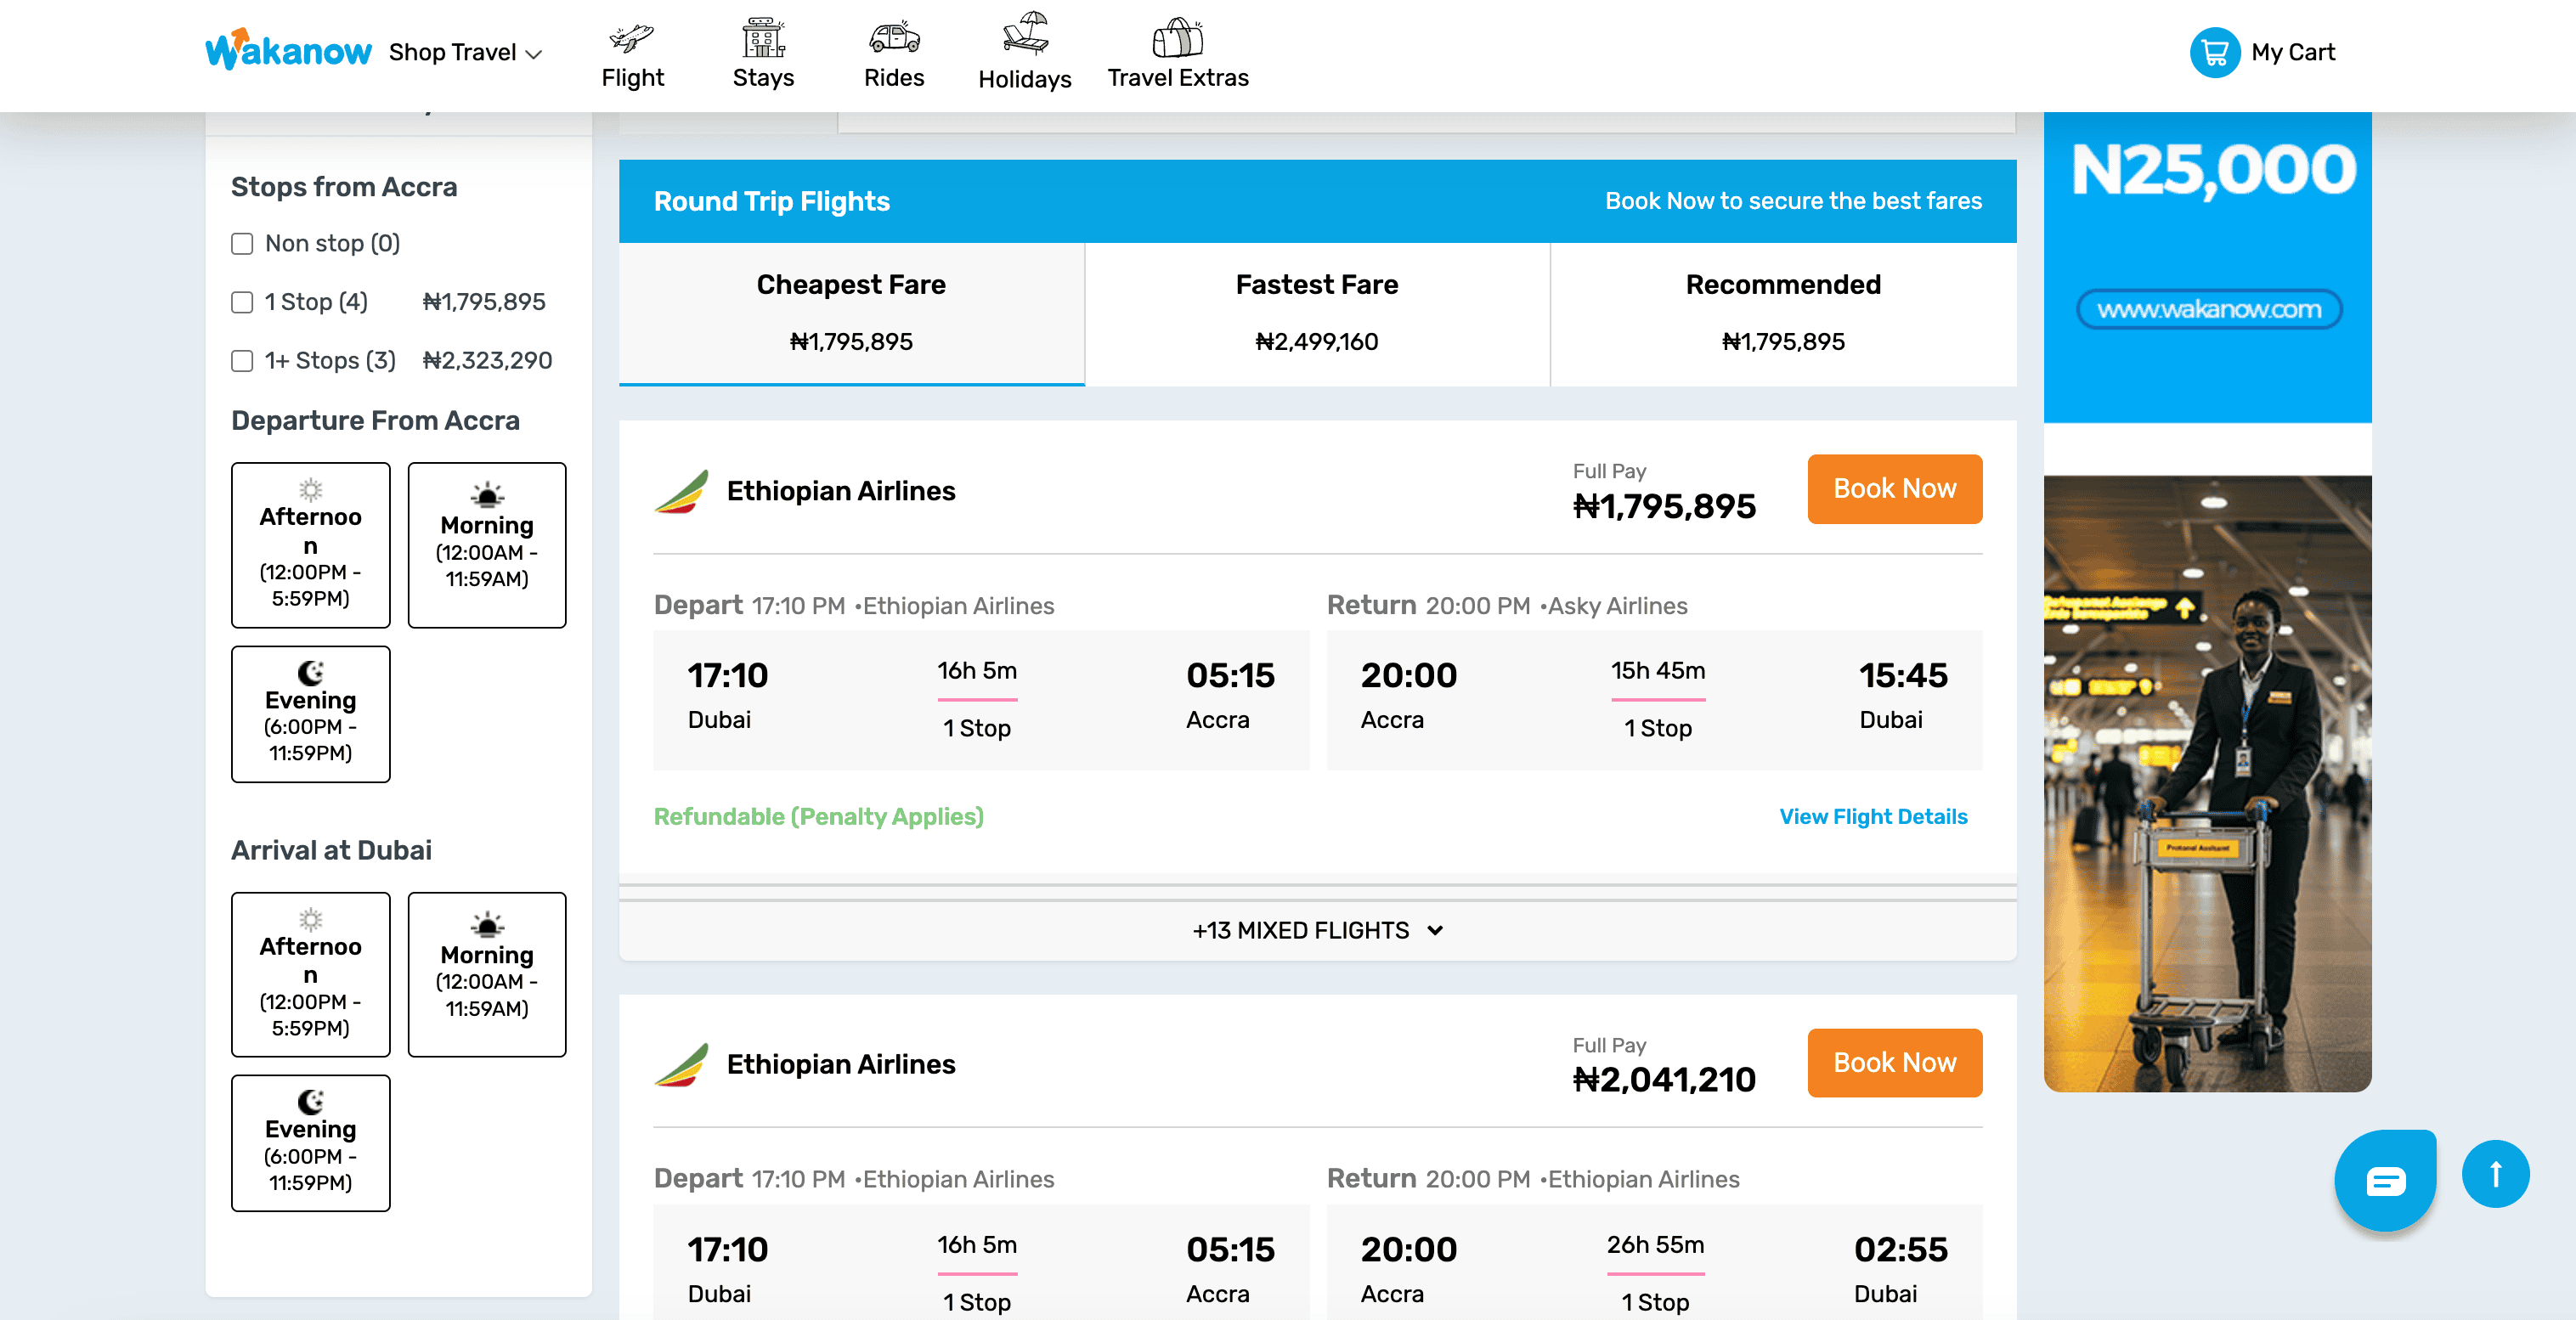Open the Rides section
The height and width of the screenshot is (1320, 2576).
coord(893,52)
